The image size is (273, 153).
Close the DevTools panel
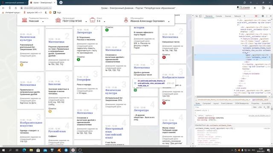(x=270, y=16)
